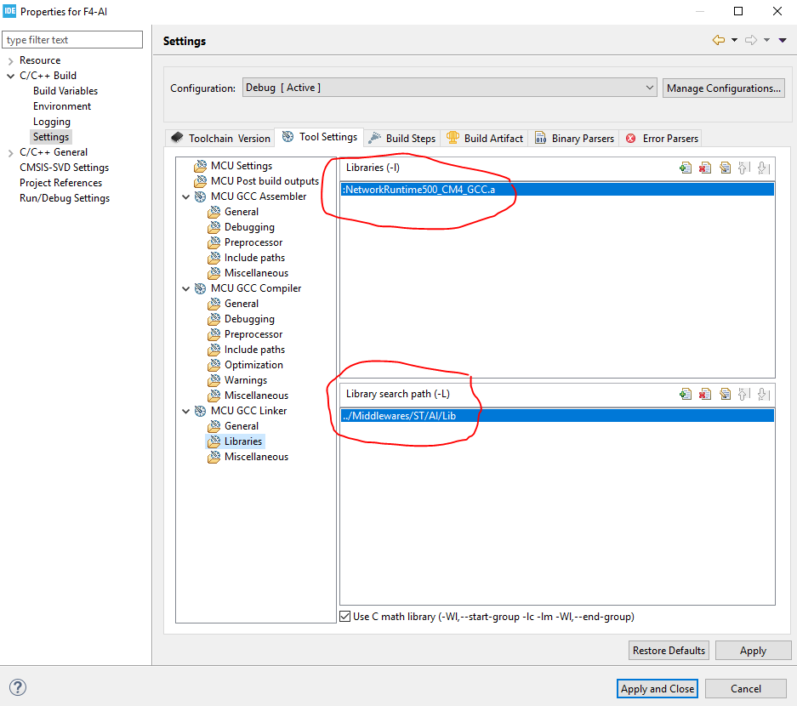Open Build Variables page
The width and height of the screenshot is (797, 706).
(65, 91)
